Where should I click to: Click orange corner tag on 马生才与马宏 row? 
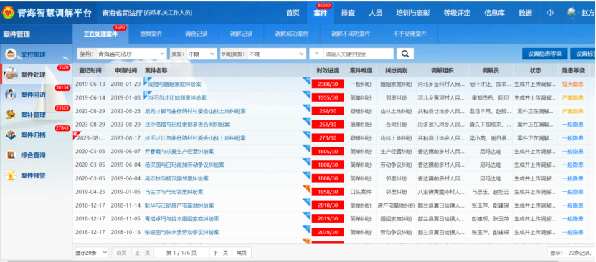[x=306, y=188]
